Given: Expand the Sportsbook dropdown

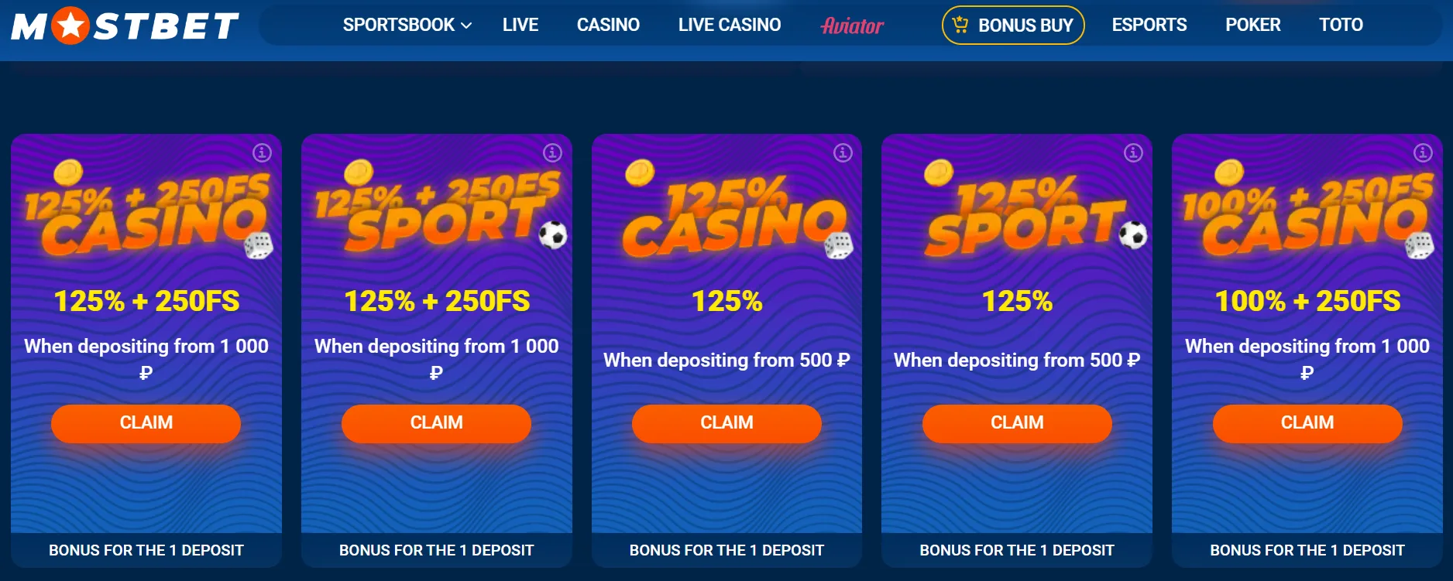Looking at the screenshot, I should click(407, 25).
